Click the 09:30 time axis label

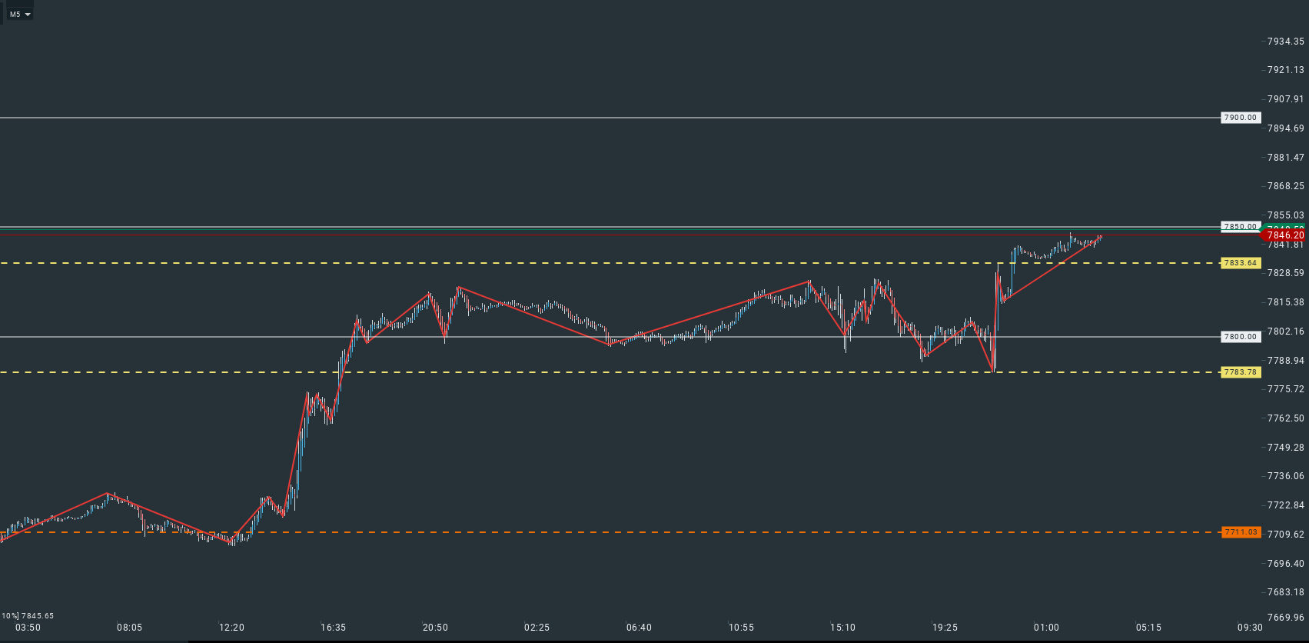coord(1250,628)
